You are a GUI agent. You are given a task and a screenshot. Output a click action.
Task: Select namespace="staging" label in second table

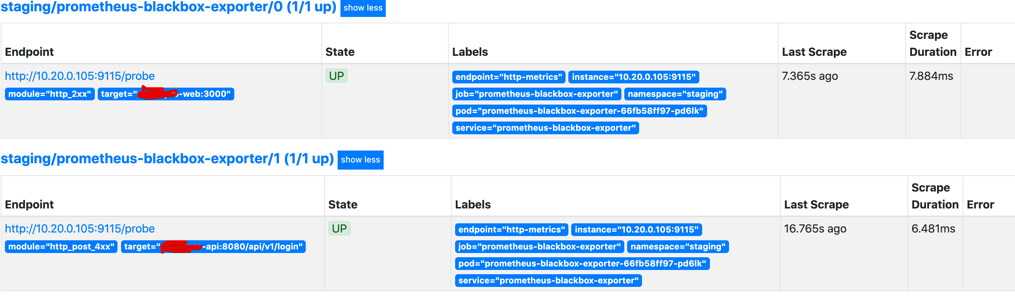(x=678, y=247)
